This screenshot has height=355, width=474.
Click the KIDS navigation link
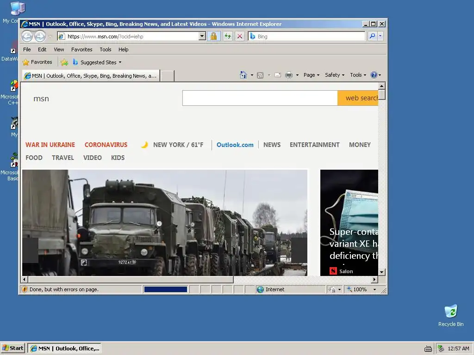(118, 158)
